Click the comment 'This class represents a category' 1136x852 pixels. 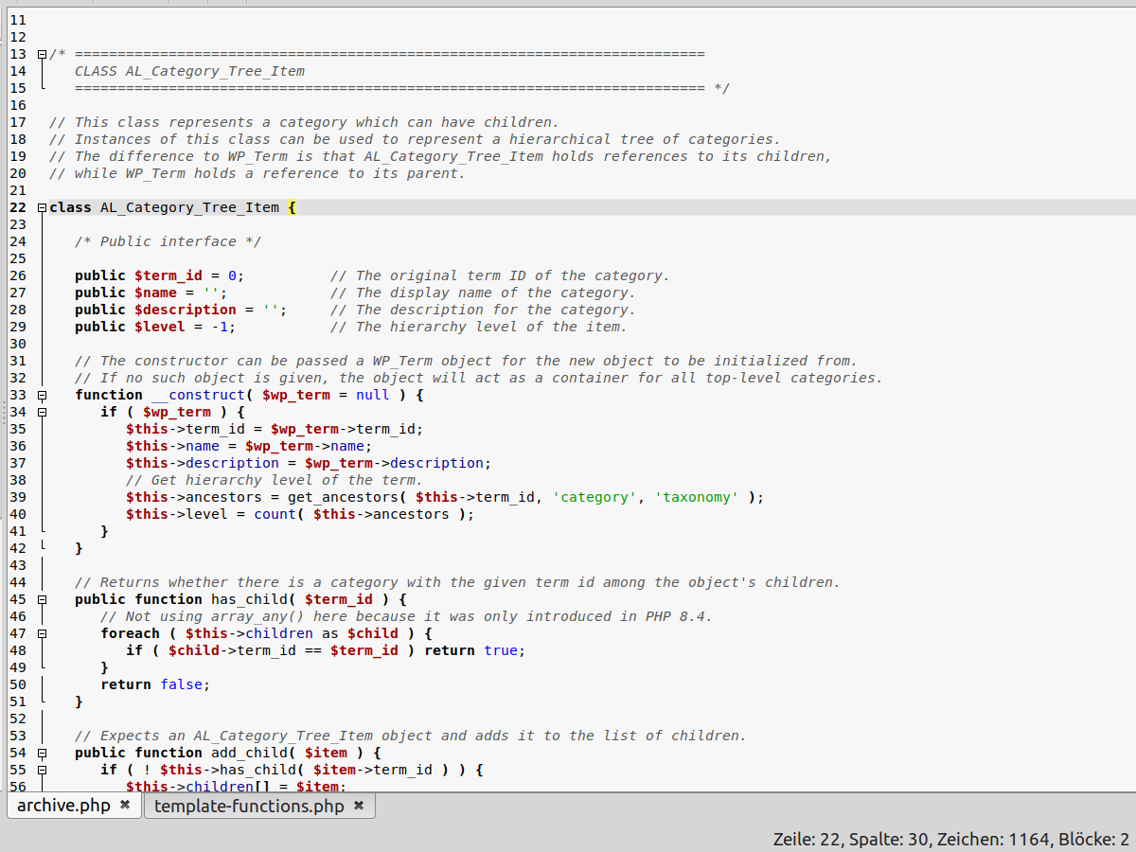(305, 122)
